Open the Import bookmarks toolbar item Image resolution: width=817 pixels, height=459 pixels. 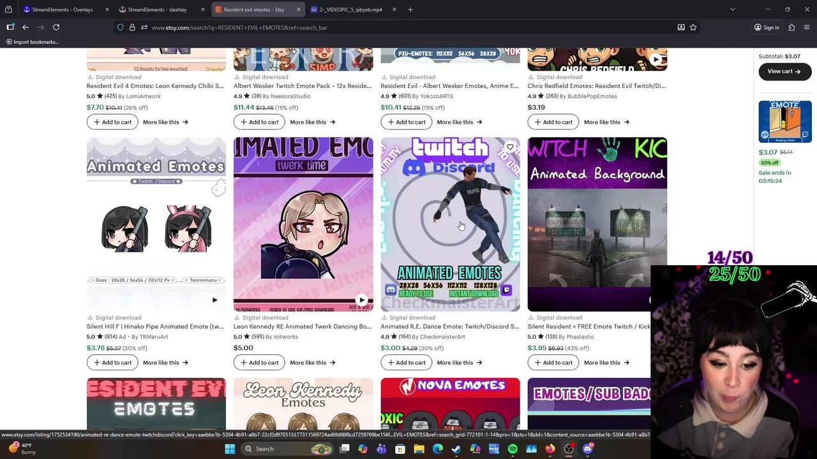[32, 42]
